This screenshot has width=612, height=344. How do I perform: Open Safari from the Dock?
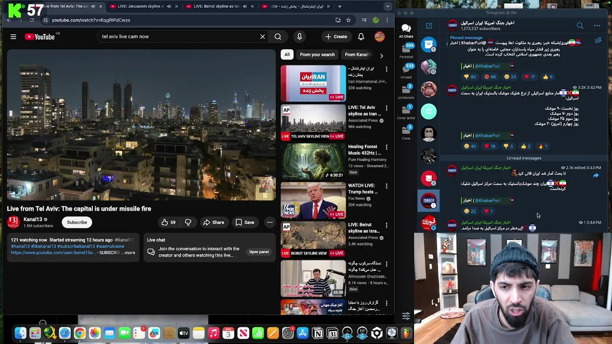click(65, 333)
